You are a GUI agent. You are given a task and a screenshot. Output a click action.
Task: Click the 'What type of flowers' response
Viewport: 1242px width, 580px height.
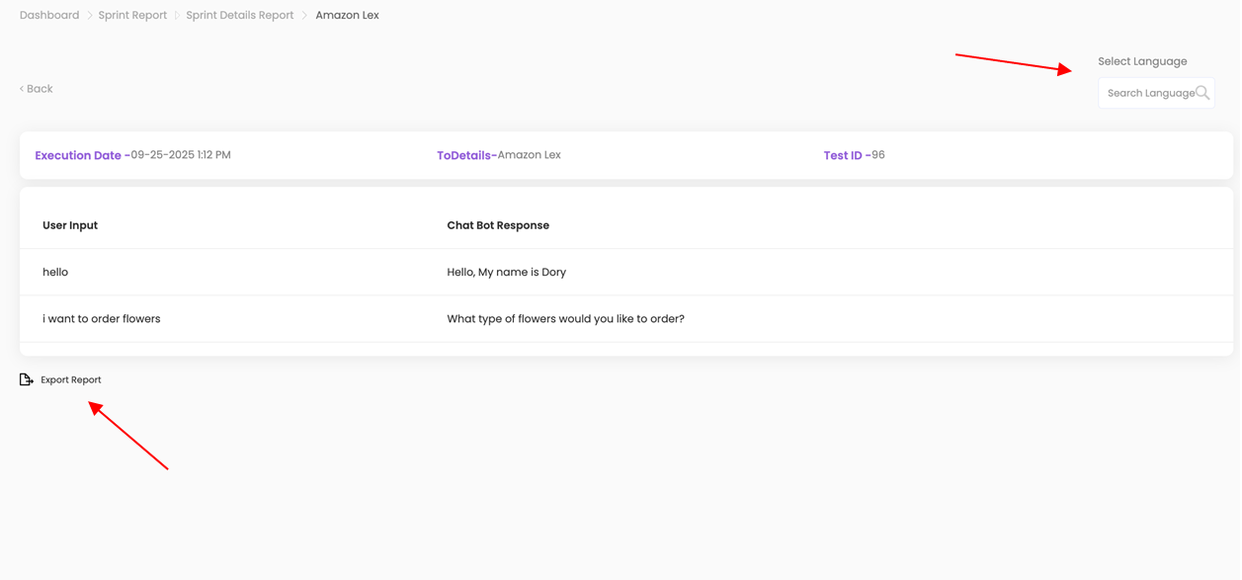click(565, 319)
